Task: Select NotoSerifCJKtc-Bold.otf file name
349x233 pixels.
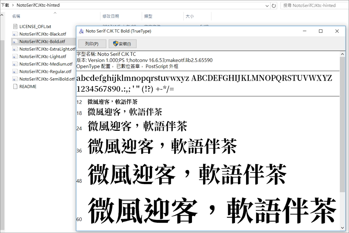Action: point(42,41)
